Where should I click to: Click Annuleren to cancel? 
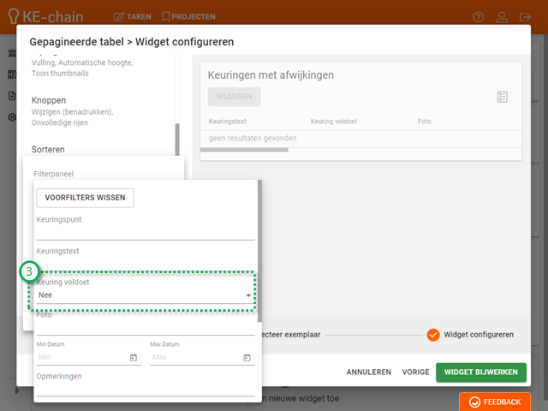coord(368,372)
